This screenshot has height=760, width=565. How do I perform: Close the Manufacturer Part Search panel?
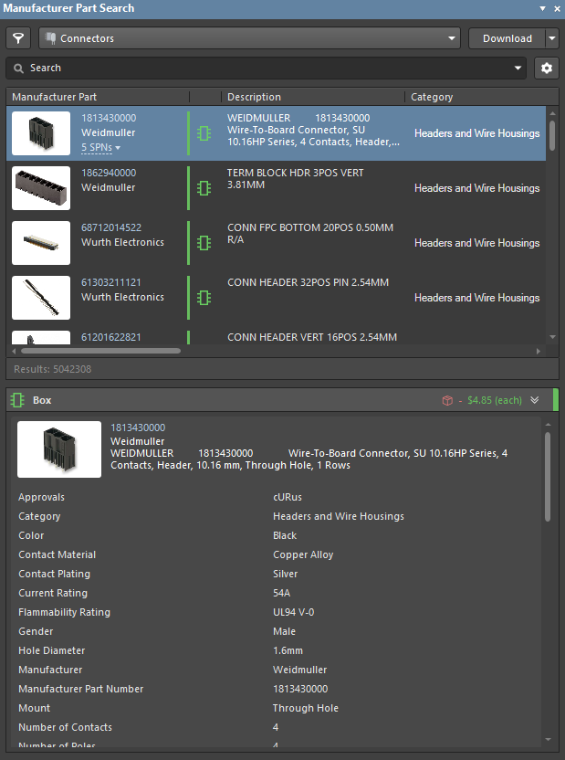pos(557,8)
